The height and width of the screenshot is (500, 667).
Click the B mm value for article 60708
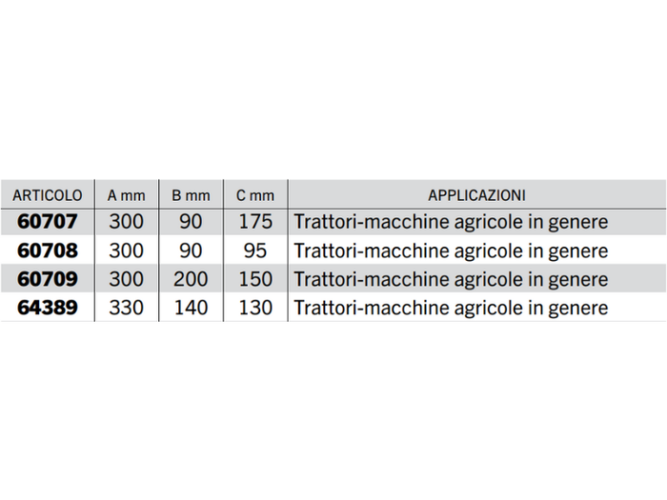coord(191,251)
